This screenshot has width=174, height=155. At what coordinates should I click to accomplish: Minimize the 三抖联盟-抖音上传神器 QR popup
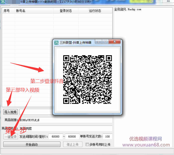(x=99, y=42)
